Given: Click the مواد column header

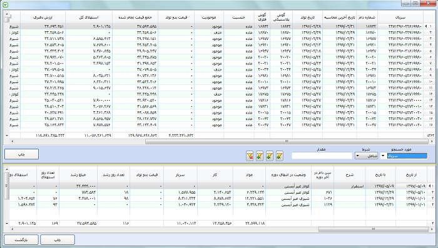Looking at the screenshot, I should tap(249, 175).
